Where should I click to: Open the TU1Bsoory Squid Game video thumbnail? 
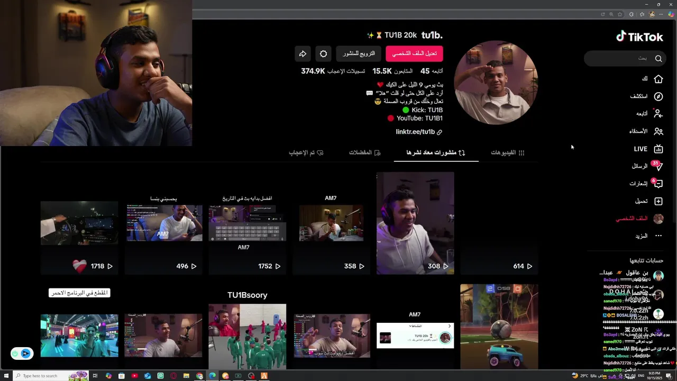247,326
